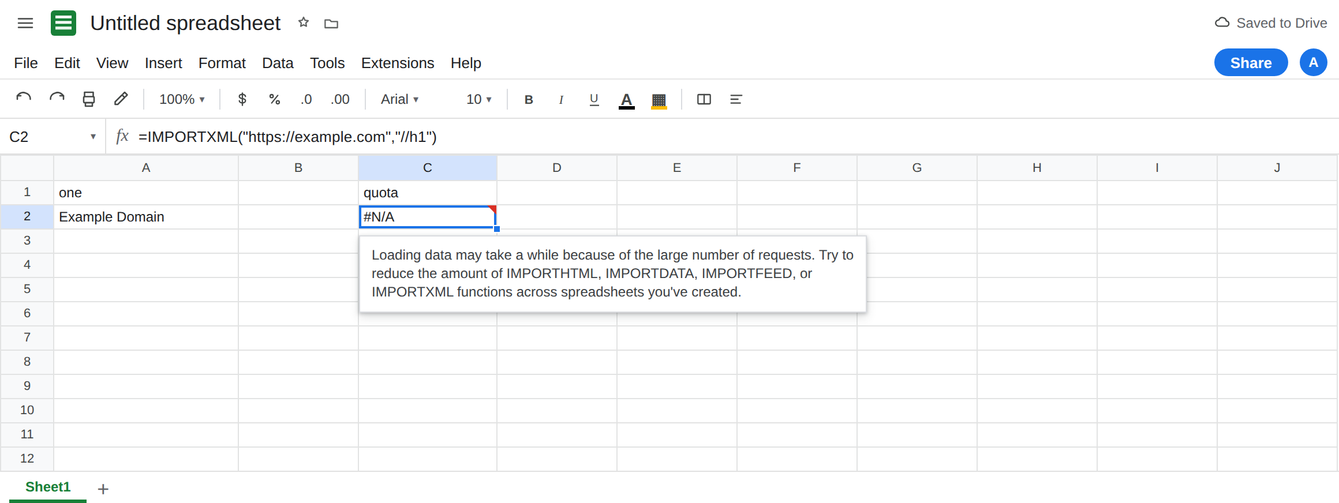Toggle italic formatting
This screenshot has width=1339, height=503.
point(561,99)
